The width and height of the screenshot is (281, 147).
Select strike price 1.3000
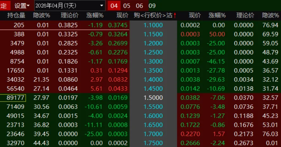pos(153,62)
